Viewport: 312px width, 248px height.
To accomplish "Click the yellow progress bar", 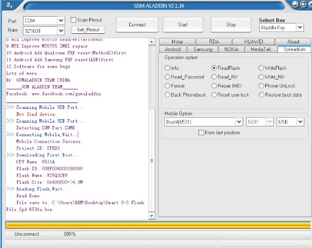I will pos(158,226).
